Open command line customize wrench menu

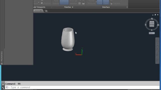coord(3,88)
